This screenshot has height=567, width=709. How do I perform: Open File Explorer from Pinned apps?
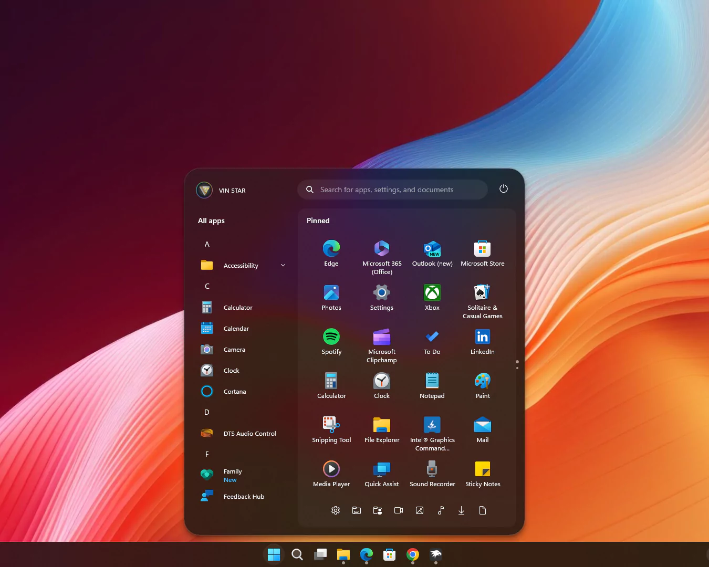point(382,429)
